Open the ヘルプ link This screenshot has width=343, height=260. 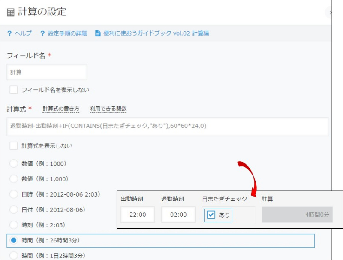click(x=23, y=33)
